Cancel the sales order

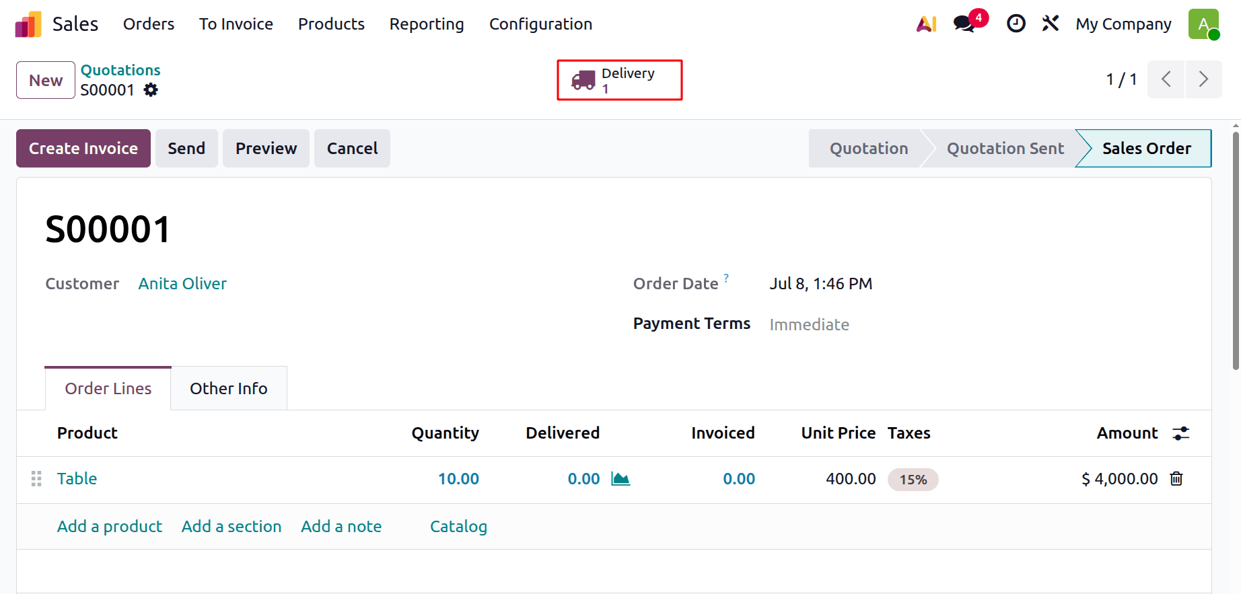click(x=352, y=148)
